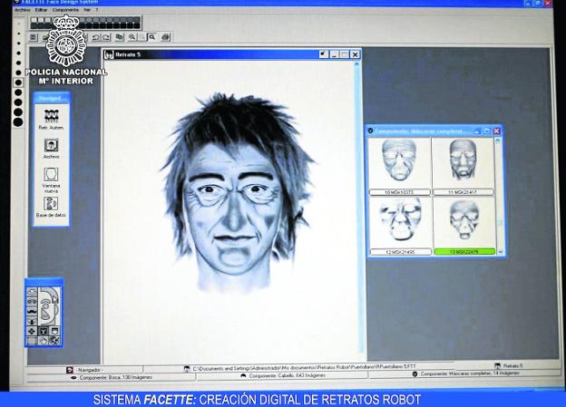
Task: Click the Ventana nueva icon
Action: tap(51, 175)
